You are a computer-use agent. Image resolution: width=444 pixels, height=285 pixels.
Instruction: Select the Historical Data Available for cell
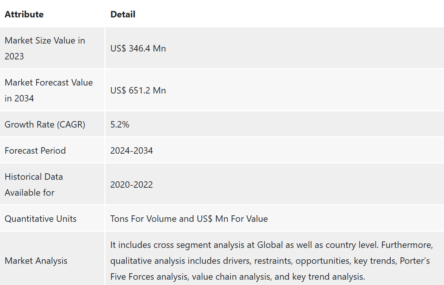coord(34,184)
